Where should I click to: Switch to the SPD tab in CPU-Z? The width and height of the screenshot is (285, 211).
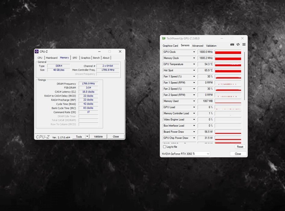[75, 58]
